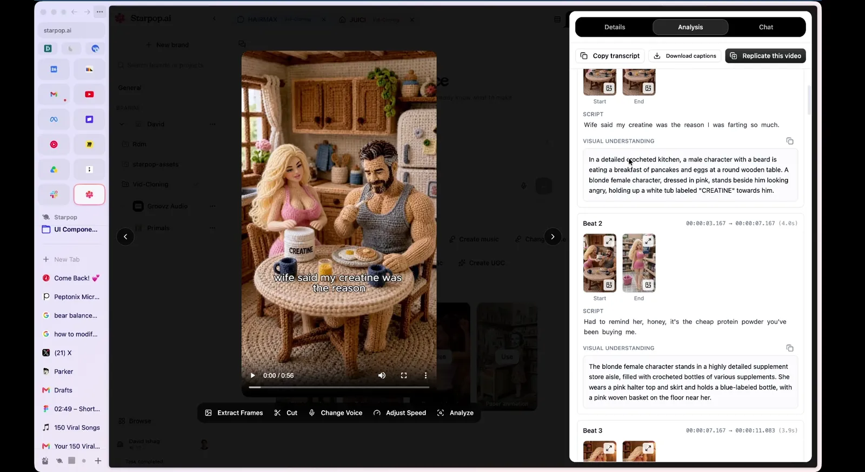Click Extract Frames tool

[x=234, y=413]
